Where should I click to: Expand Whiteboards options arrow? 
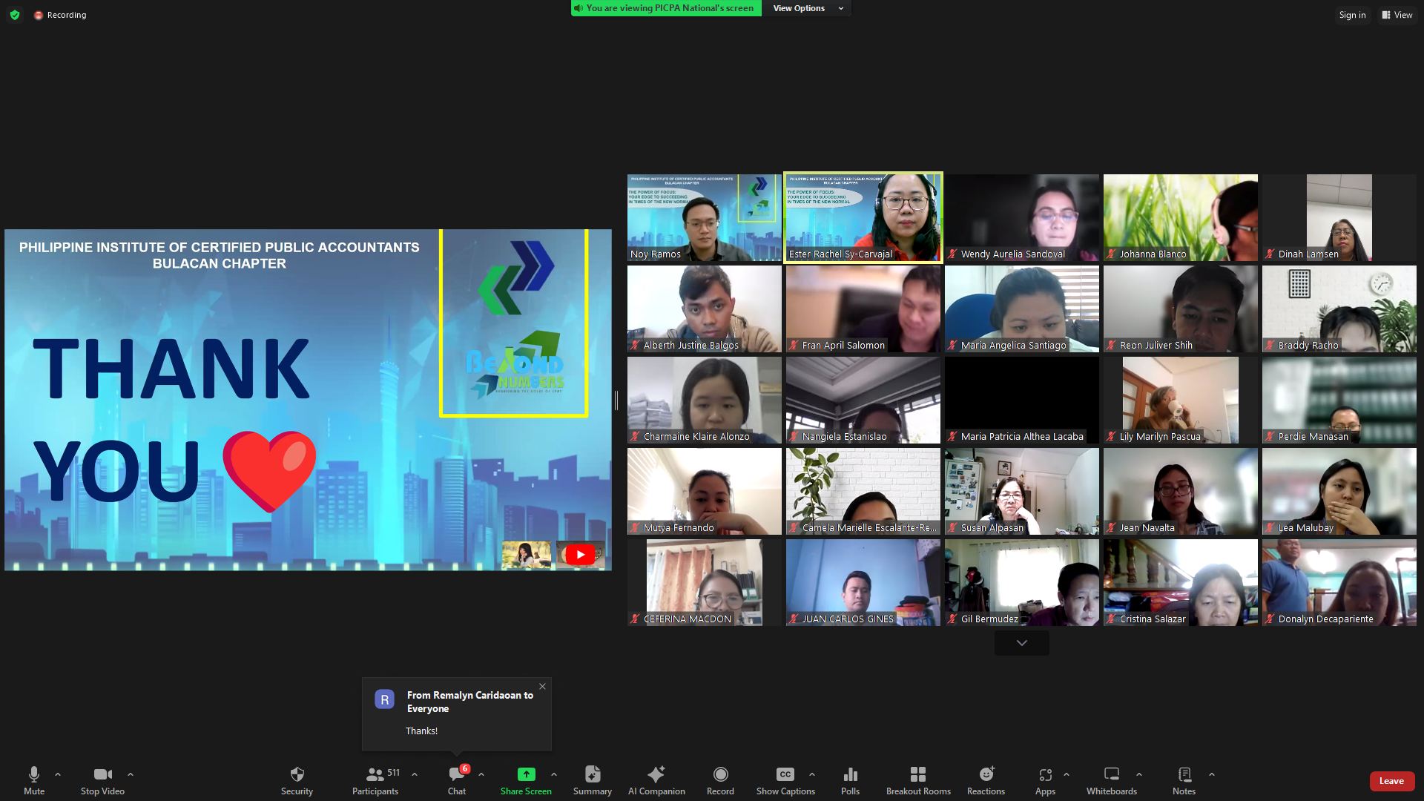1139,774
